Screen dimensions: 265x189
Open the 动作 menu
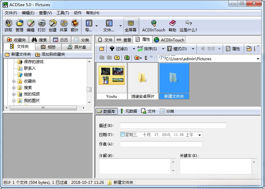click(x=78, y=13)
